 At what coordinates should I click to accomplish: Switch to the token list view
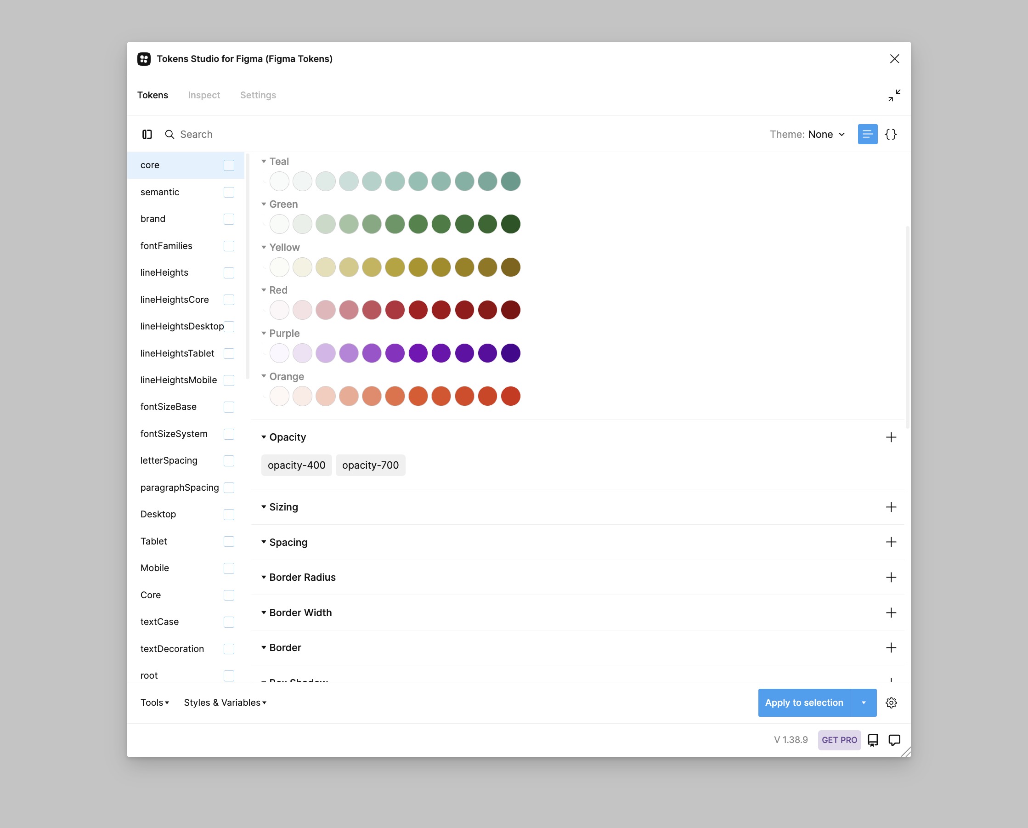point(867,134)
